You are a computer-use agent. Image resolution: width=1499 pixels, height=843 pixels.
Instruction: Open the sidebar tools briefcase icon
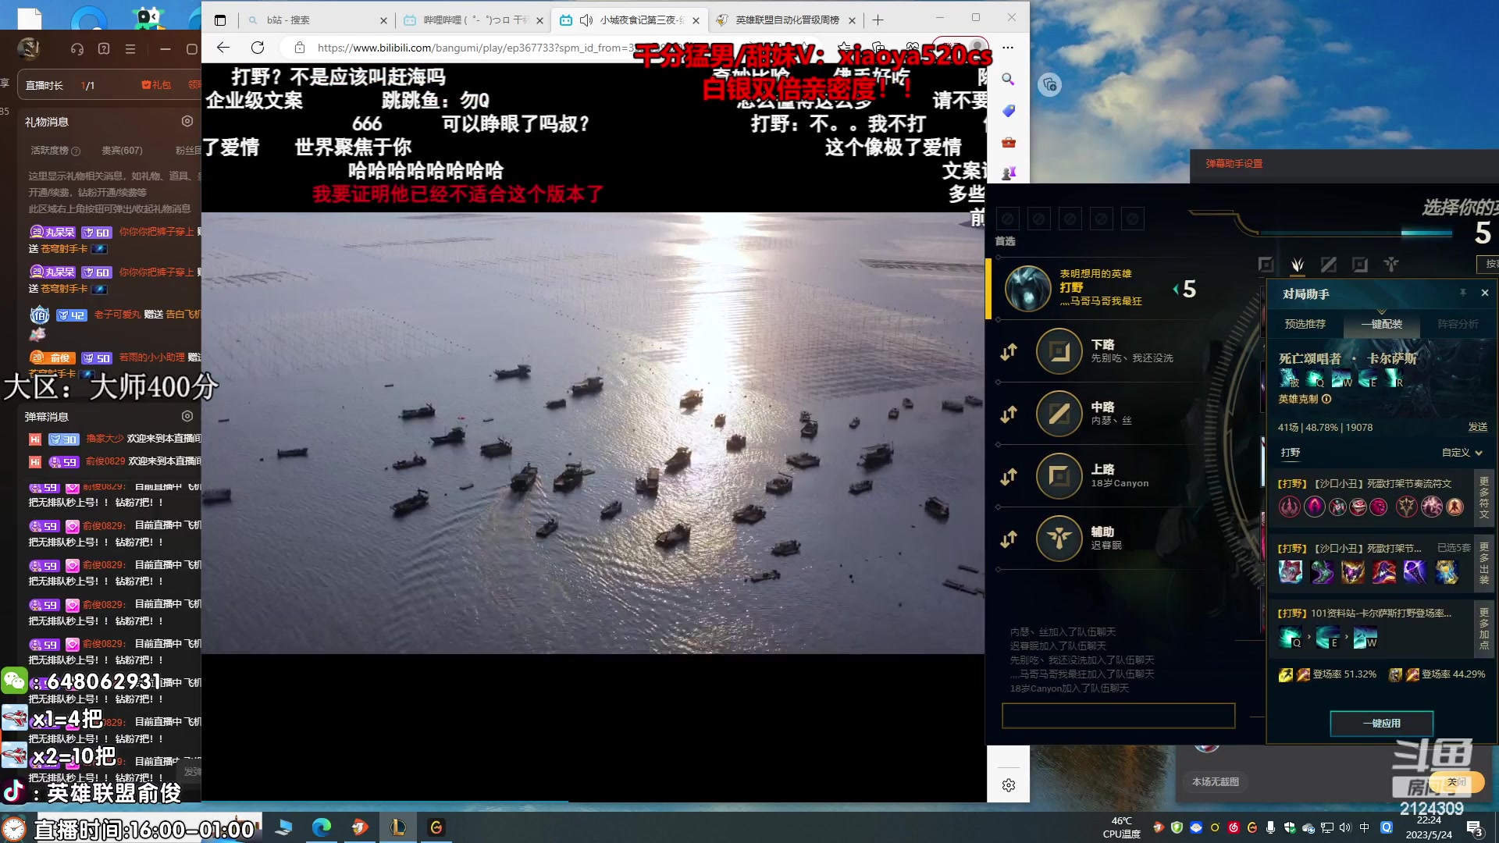1008,143
